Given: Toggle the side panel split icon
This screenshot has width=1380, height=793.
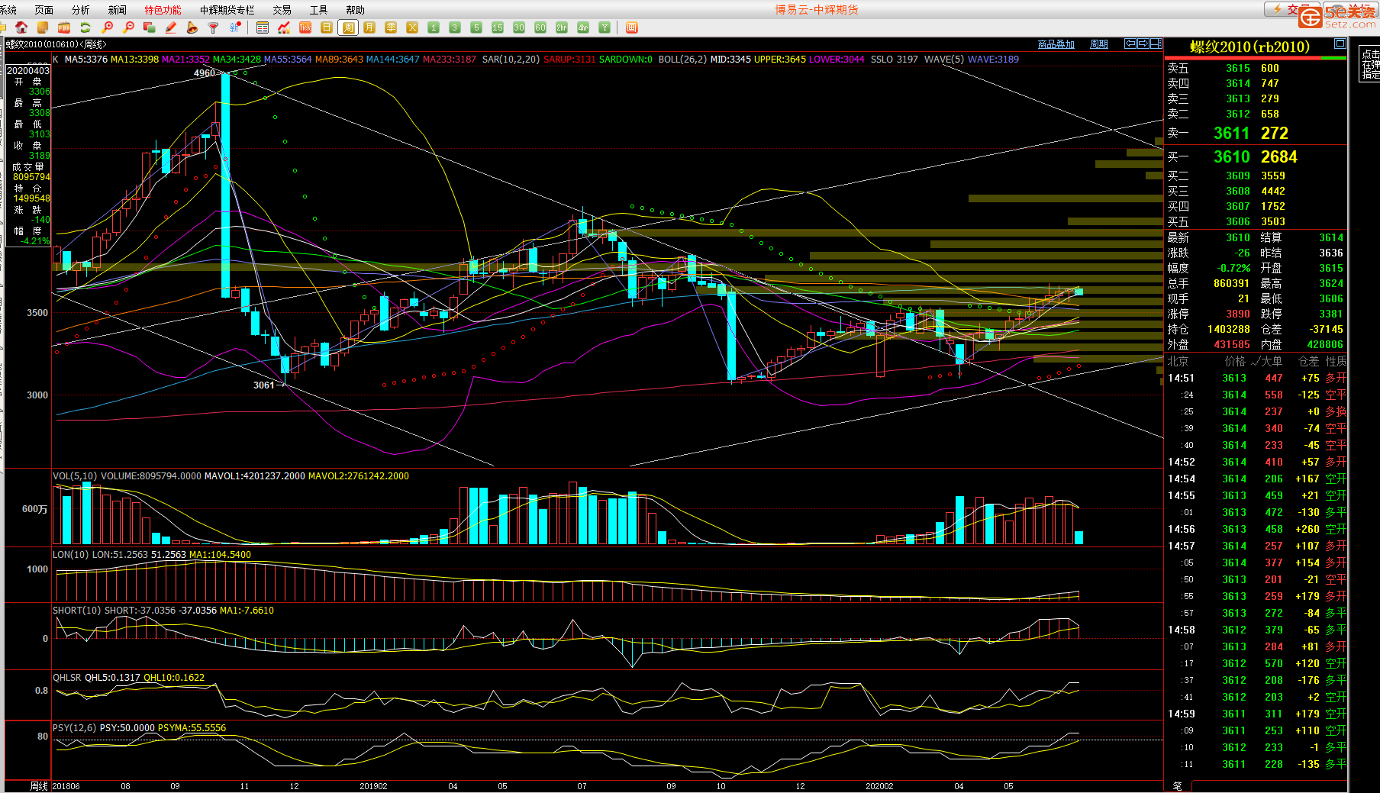Looking at the screenshot, I should pos(1156,44).
